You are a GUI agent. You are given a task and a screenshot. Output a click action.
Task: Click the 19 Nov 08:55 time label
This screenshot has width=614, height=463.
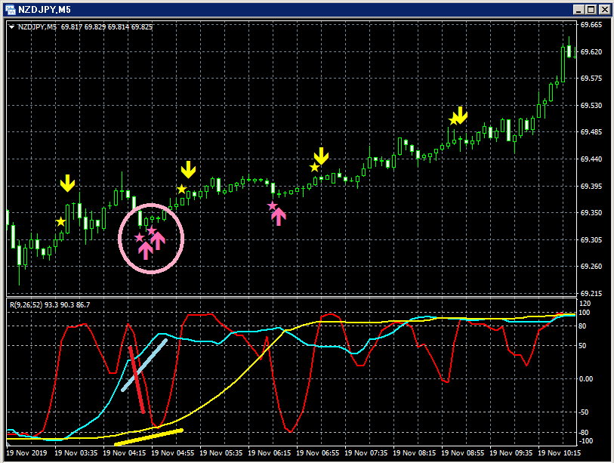pos(463,453)
